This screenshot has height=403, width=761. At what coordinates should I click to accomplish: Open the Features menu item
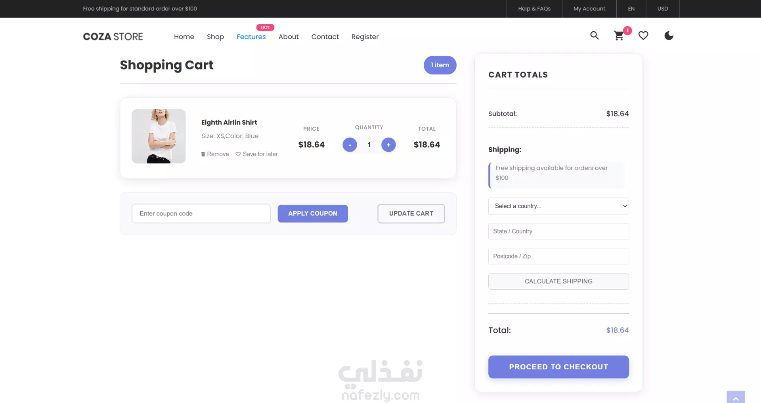click(251, 37)
